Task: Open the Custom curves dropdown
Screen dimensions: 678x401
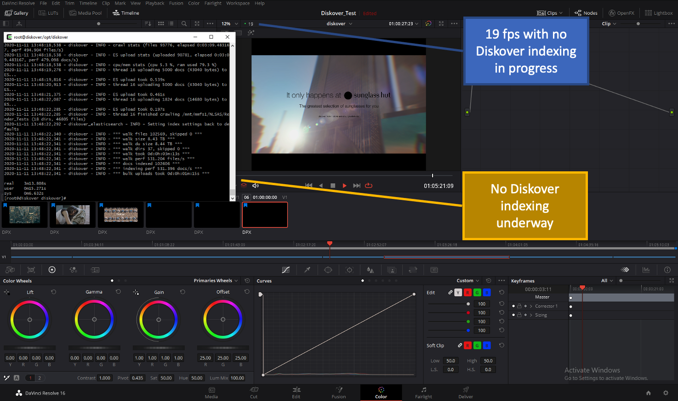Action: pyautogui.click(x=468, y=281)
